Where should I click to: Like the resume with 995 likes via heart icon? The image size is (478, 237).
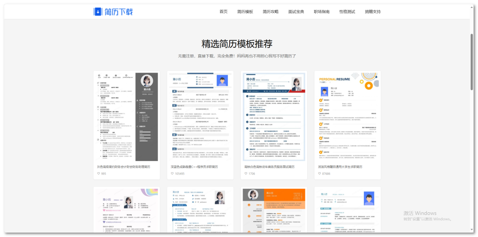click(98, 174)
